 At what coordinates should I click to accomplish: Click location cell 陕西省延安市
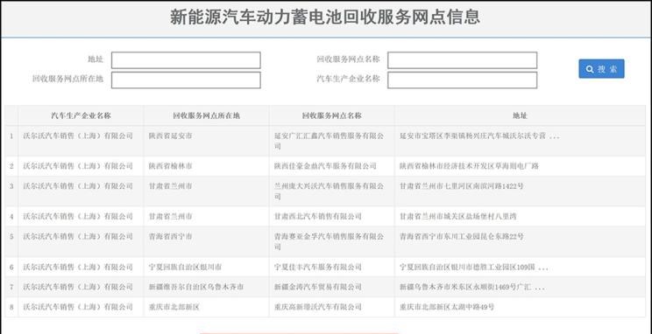pyautogui.click(x=171, y=136)
